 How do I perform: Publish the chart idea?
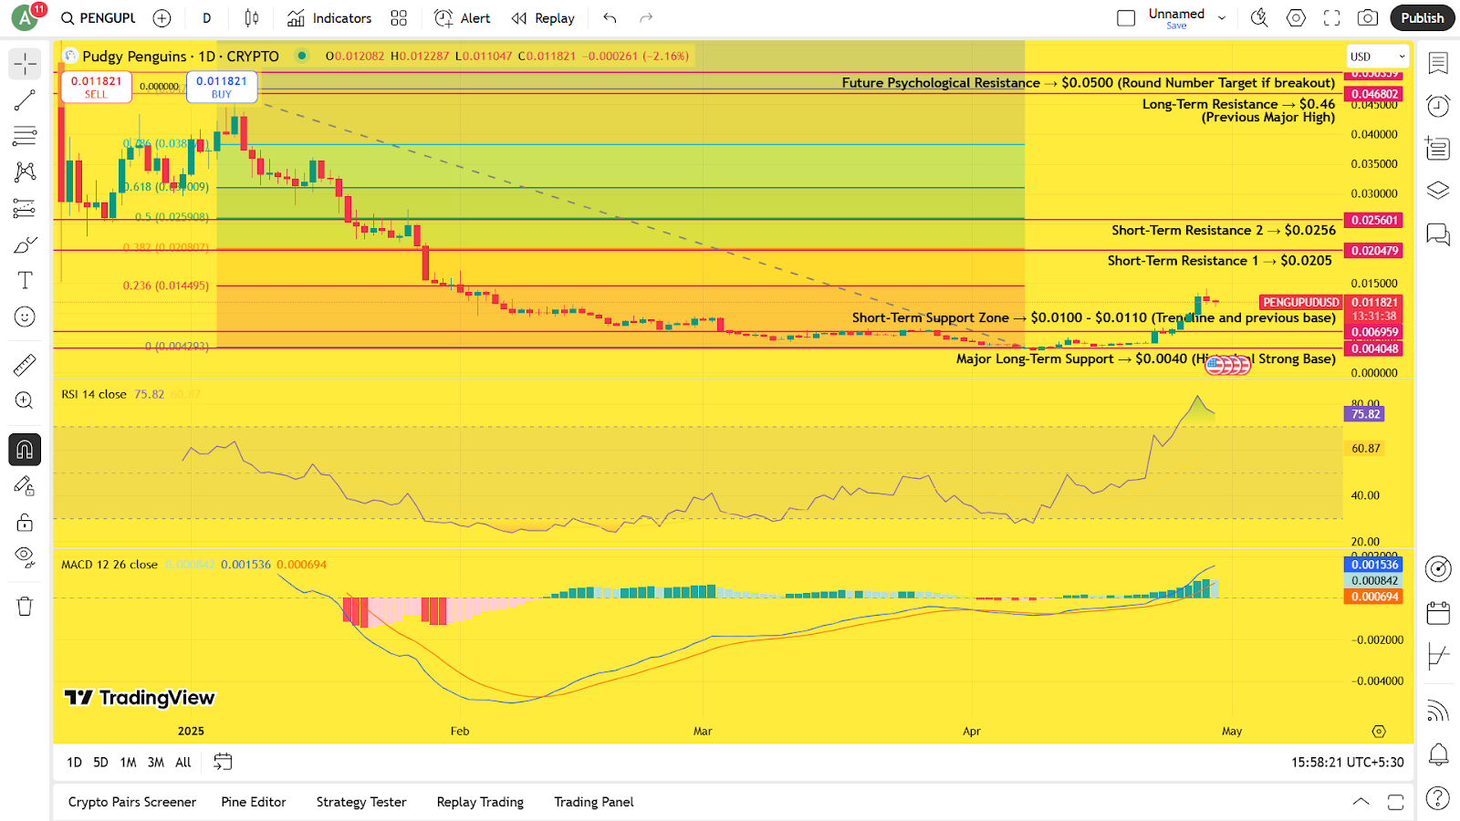point(1423,18)
